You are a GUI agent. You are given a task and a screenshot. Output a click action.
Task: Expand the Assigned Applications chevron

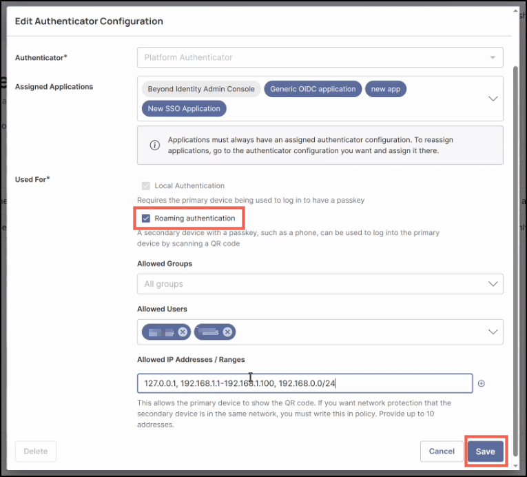pyautogui.click(x=493, y=99)
